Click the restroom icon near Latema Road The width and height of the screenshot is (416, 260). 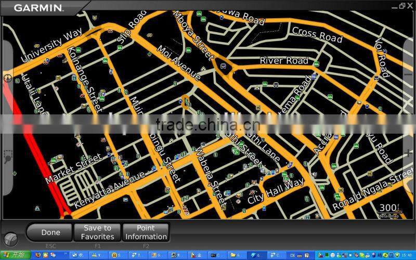click(x=314, y=76)
